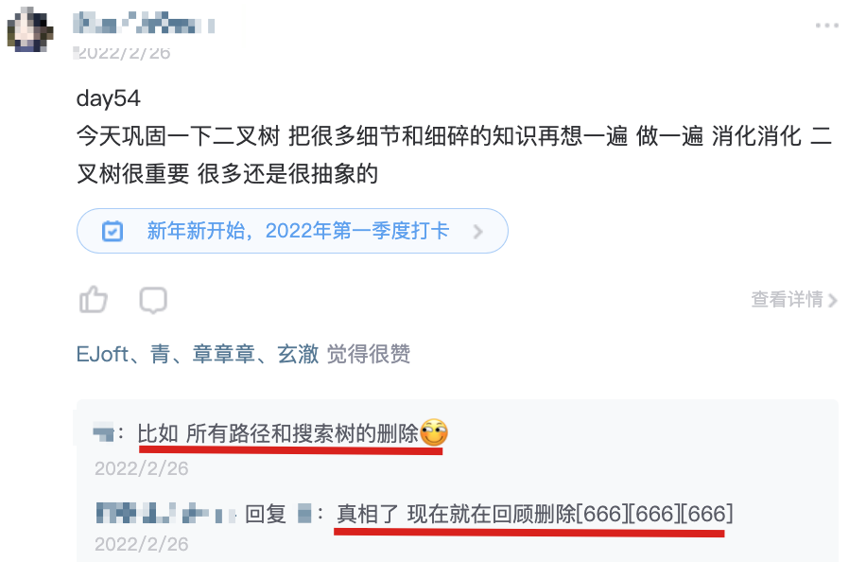Click 查看详情 to view post details

point(788,299)
